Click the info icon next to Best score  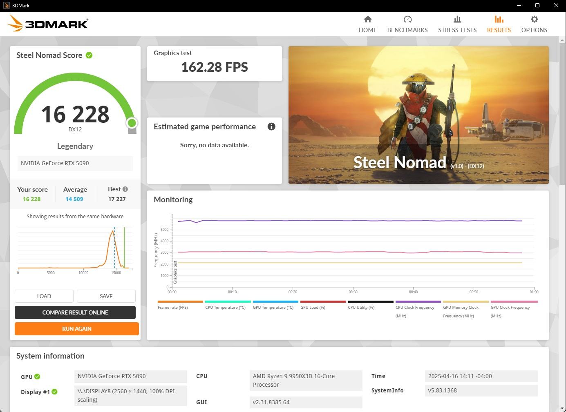tap(125, 189)
